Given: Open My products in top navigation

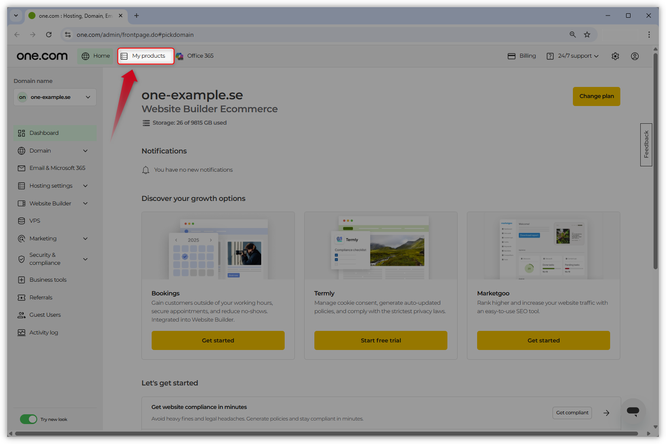Looking at the screenshot, I should tap(146, 56).
